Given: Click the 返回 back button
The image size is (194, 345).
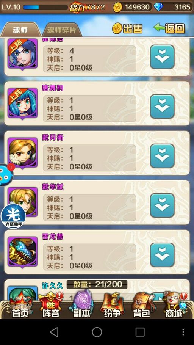Looking at the screenshot, I should tap(169, 28).
